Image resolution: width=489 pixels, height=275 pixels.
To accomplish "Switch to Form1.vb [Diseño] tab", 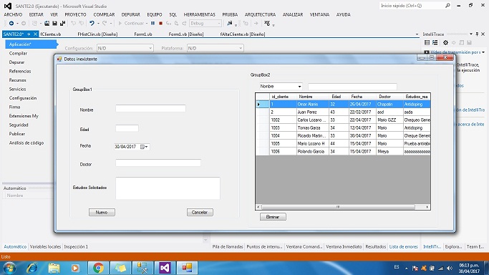I will (x=186, y=34).
